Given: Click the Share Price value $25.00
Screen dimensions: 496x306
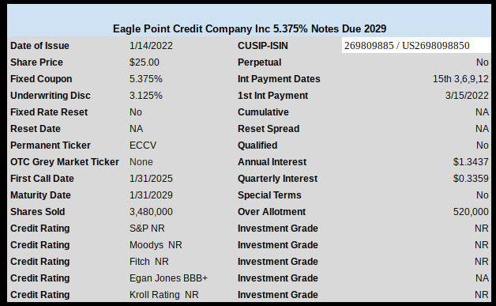Looking at the screenshot, I should [145, 62].
